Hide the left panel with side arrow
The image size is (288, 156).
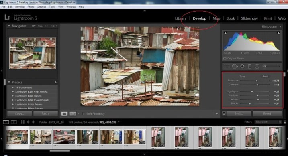click(2, 71)
